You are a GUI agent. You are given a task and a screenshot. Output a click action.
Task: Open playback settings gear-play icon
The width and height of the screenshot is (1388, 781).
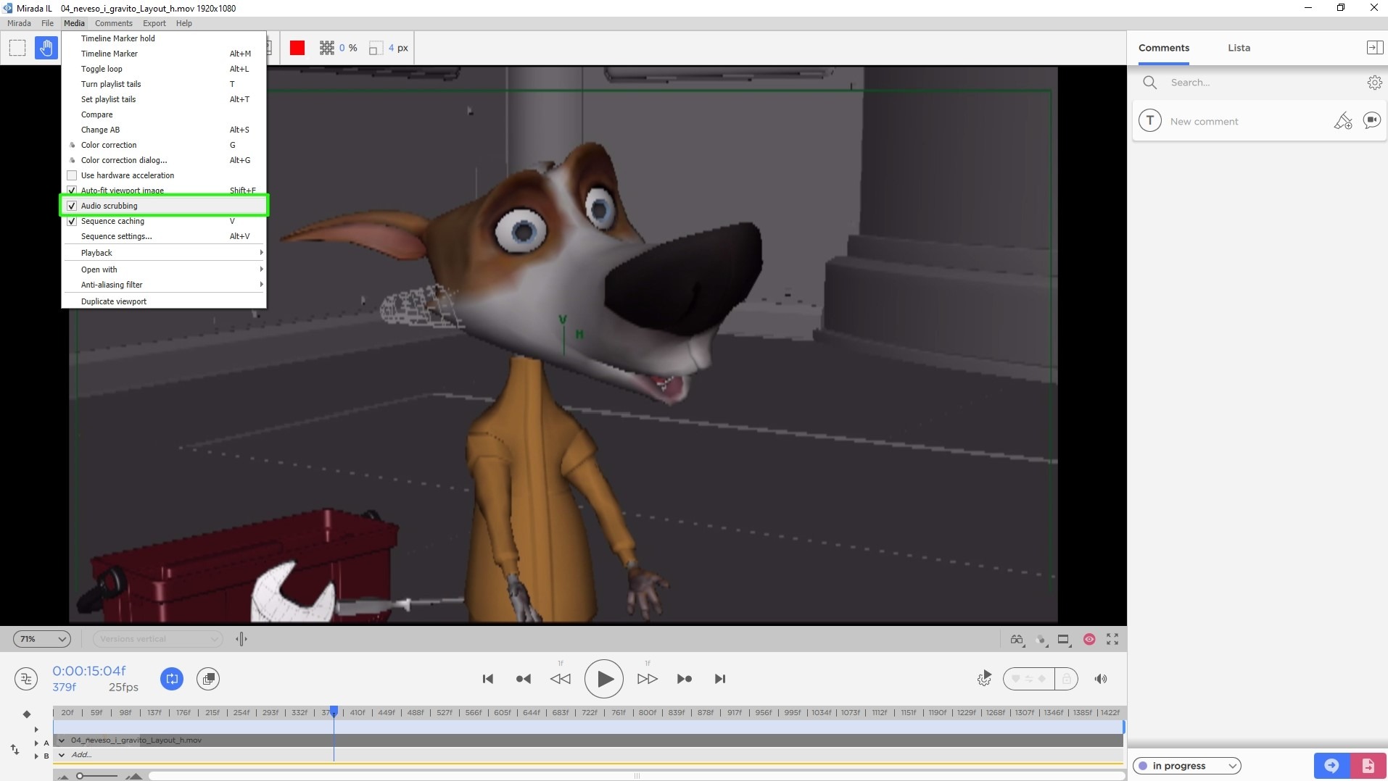coord(984,679)
